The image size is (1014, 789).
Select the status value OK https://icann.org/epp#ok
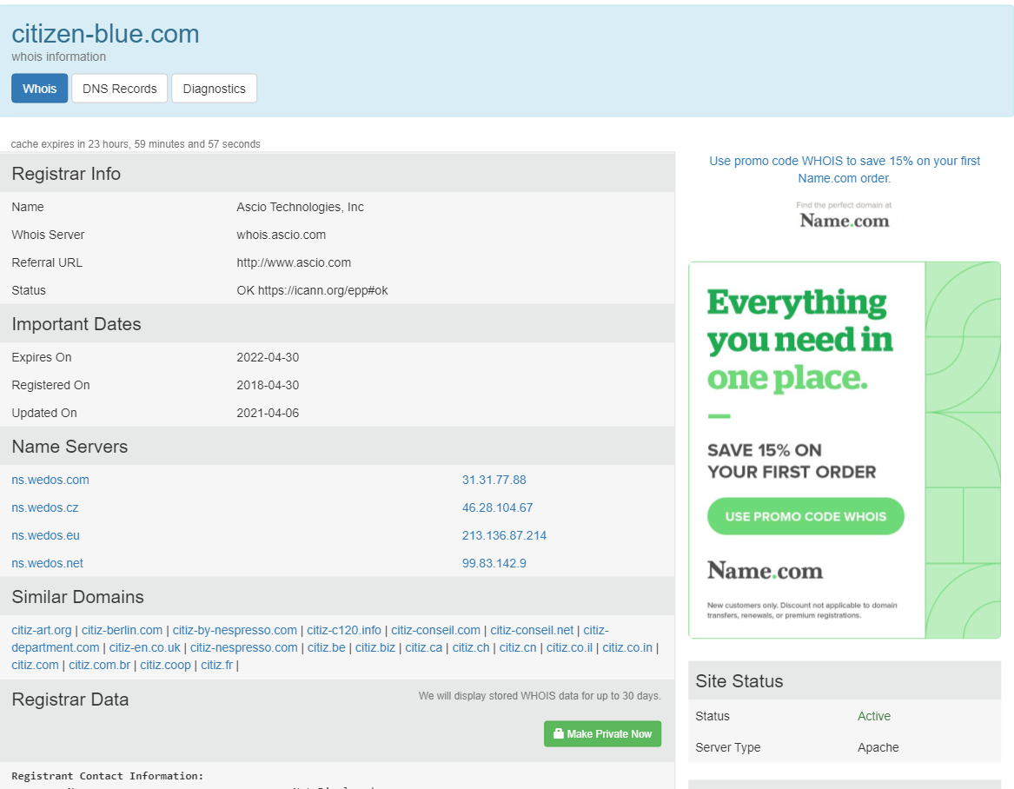312,290
